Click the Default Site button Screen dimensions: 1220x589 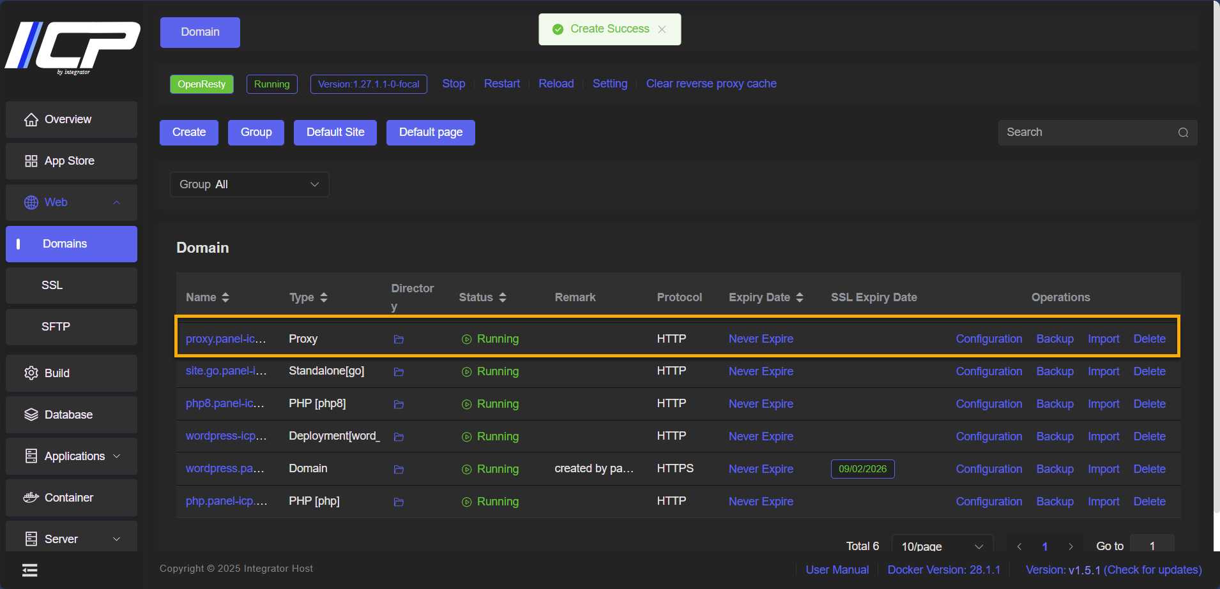(335, 133)
